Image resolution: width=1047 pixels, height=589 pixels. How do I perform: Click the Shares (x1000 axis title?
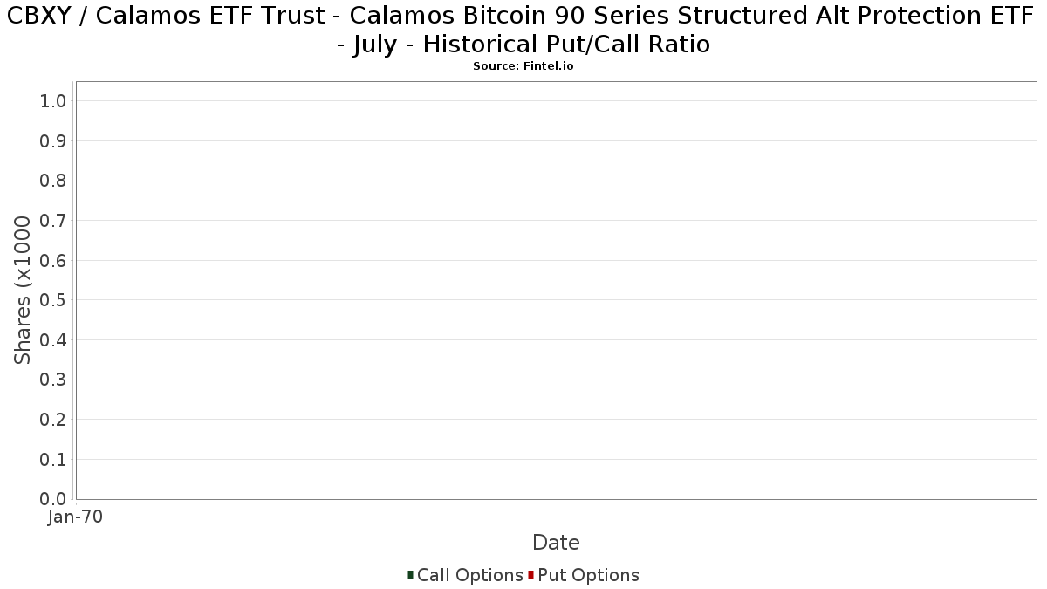[x=23, y=291]
